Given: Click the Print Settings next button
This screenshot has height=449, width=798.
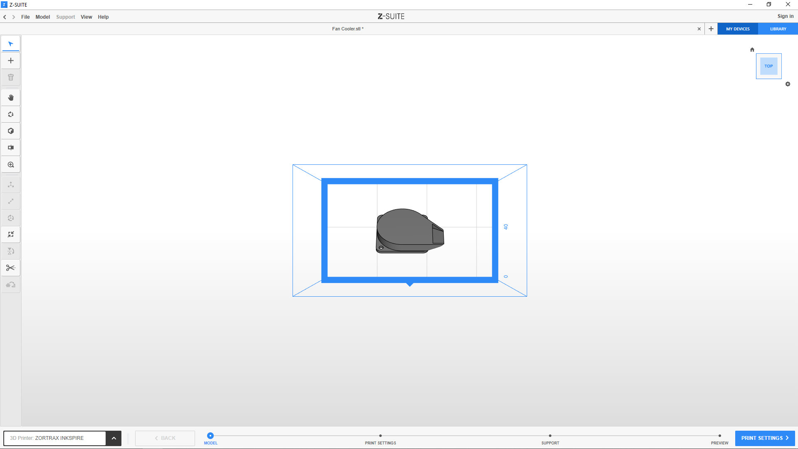Looking at the screenshot, I should pos(764,438).
